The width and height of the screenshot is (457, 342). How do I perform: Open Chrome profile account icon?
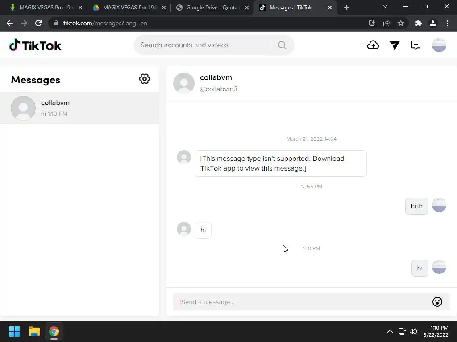tap(433, 23)
